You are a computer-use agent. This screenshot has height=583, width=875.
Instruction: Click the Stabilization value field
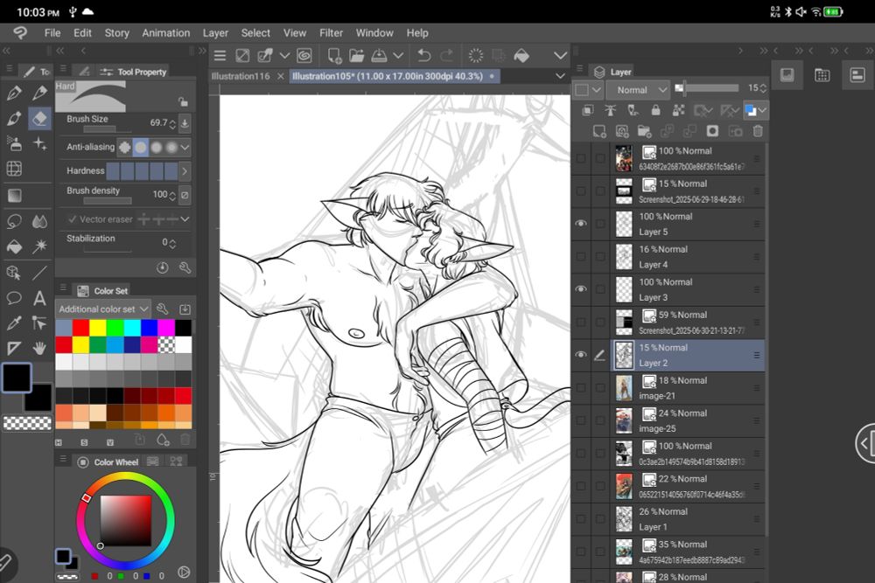pyautogui.click(x=164, y=242)
